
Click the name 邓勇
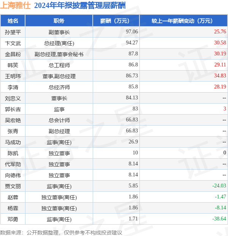tap(13, 219)
